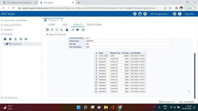Expand the Snippets section
This screenshot has width=198, height=111.
[2, 30]
